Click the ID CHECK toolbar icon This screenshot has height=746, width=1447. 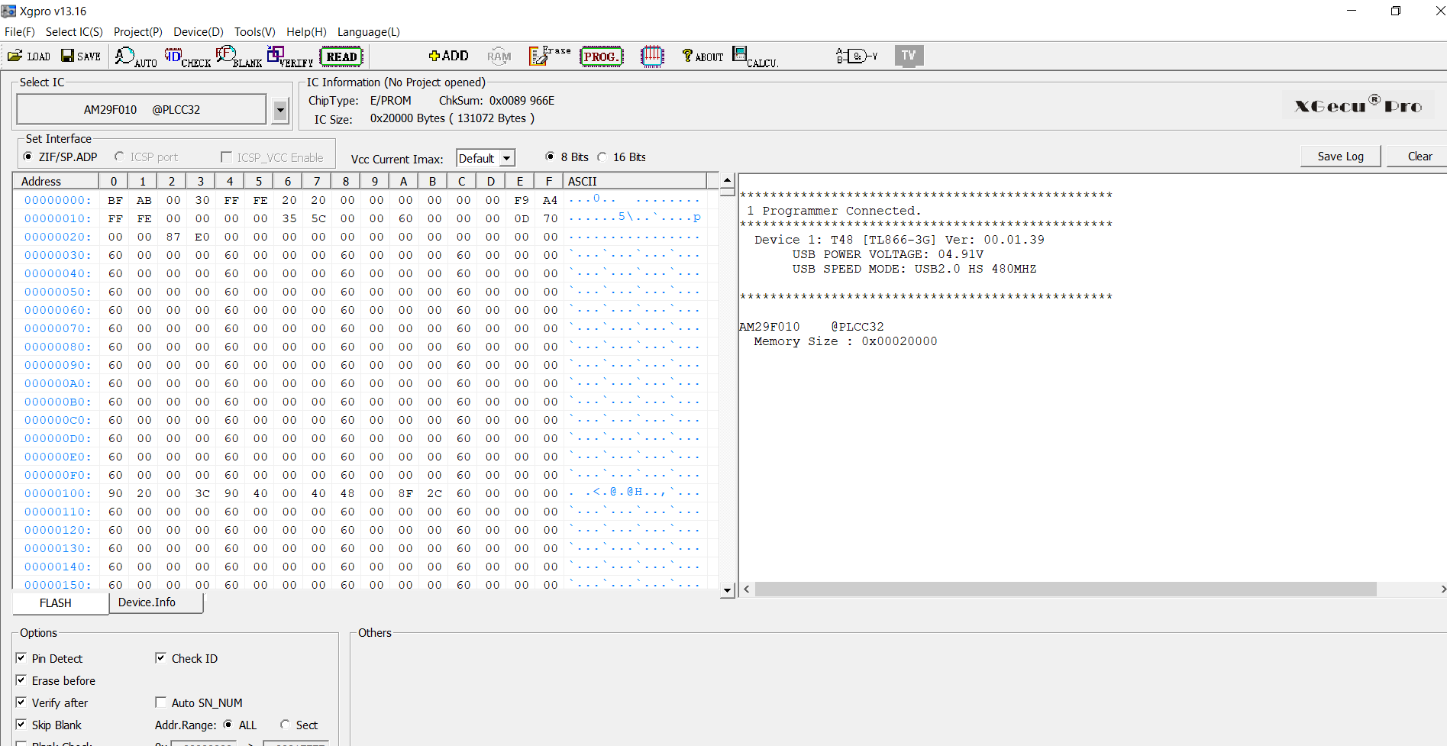pos(187,57)
